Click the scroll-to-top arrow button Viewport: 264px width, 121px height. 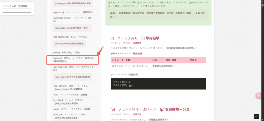click(256, 116)
